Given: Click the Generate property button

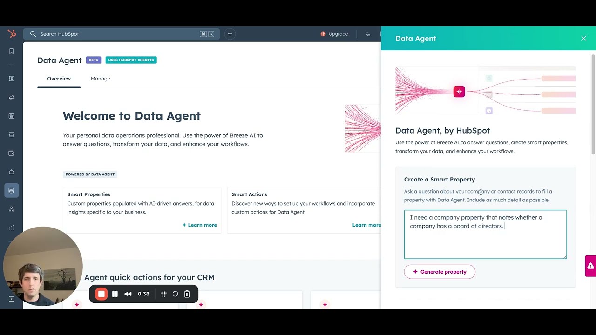Looking at the screenshot, I should click(x=440, y=272).
